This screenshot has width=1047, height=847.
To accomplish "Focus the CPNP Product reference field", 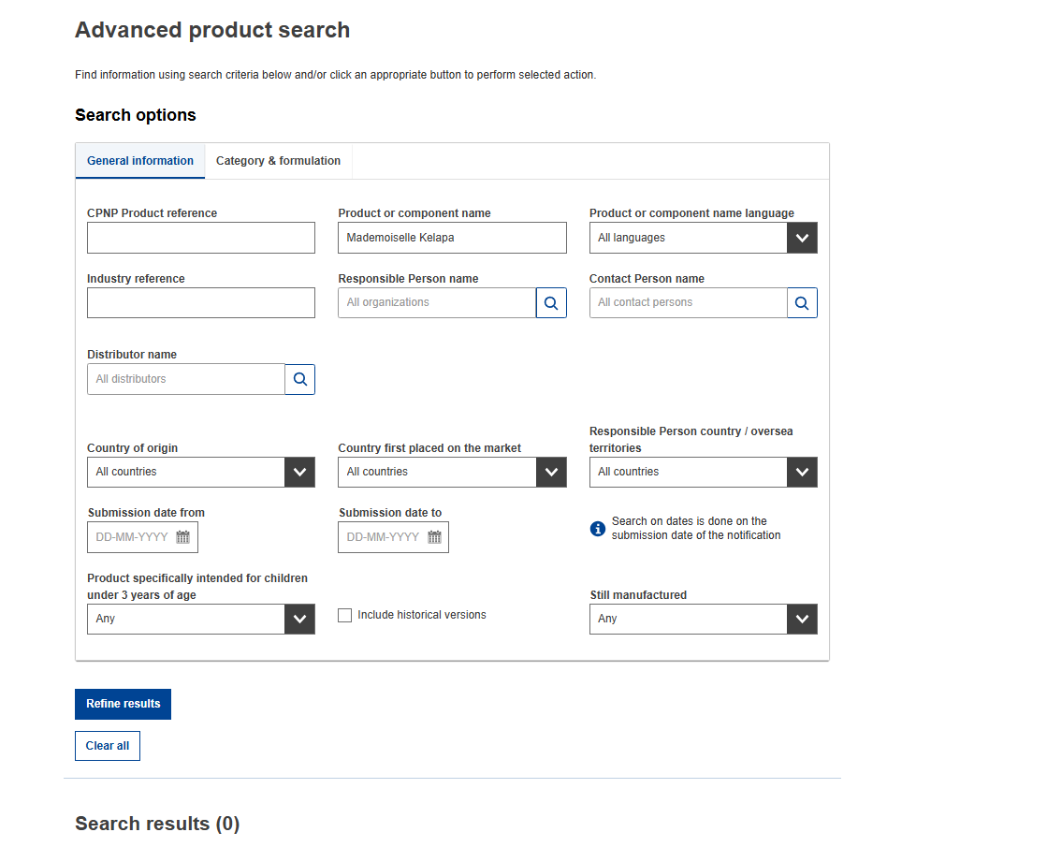I will point(201,238).
